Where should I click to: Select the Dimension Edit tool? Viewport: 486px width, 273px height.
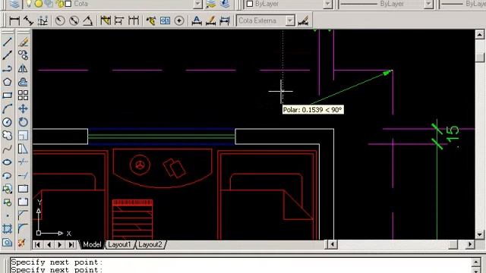point(197,20)
